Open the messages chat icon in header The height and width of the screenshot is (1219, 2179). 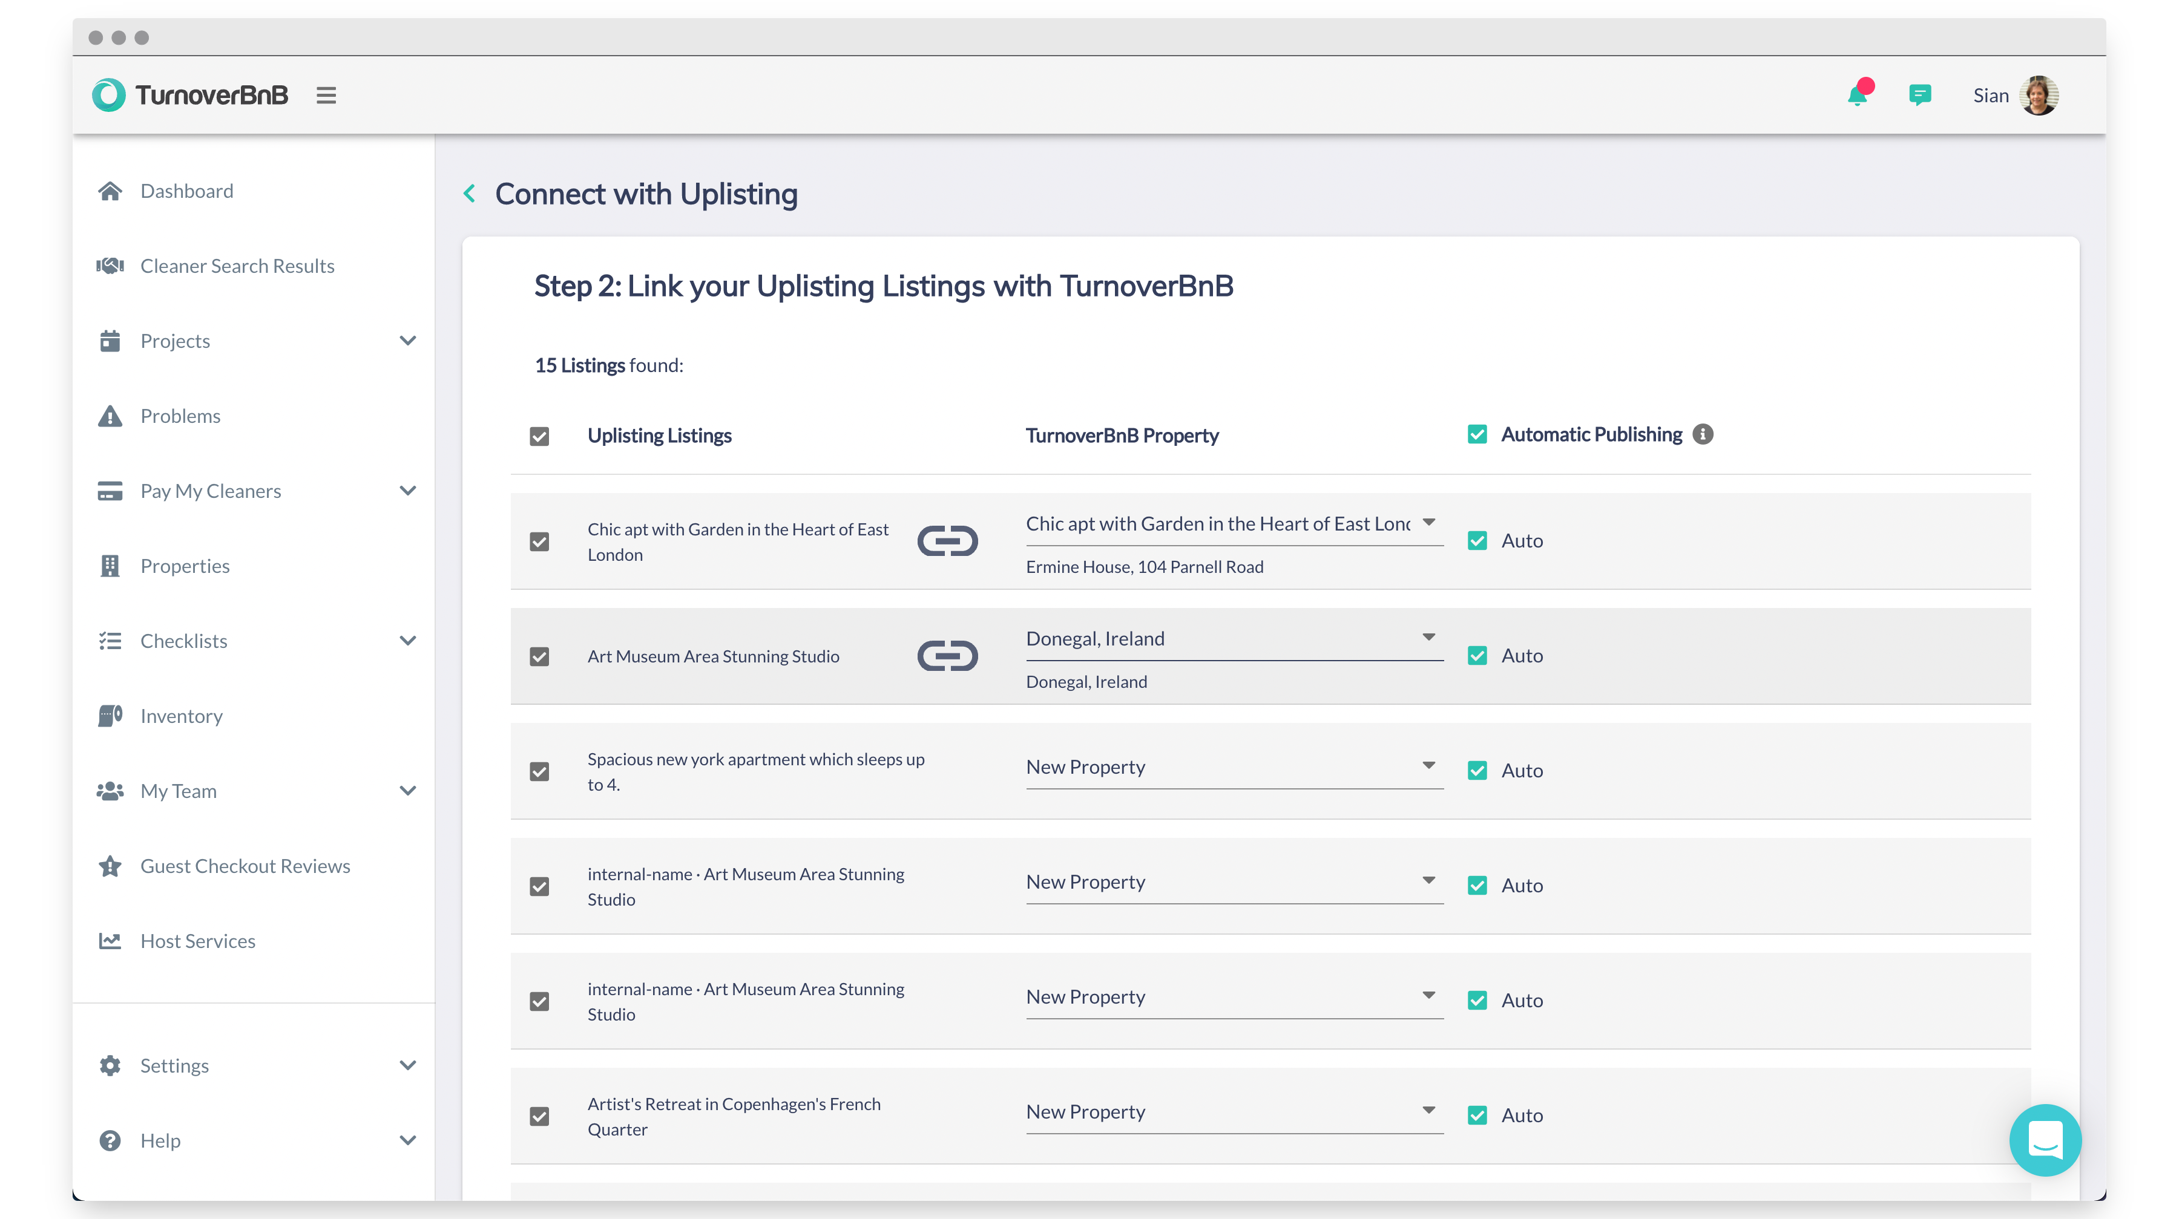point(1919,96)
